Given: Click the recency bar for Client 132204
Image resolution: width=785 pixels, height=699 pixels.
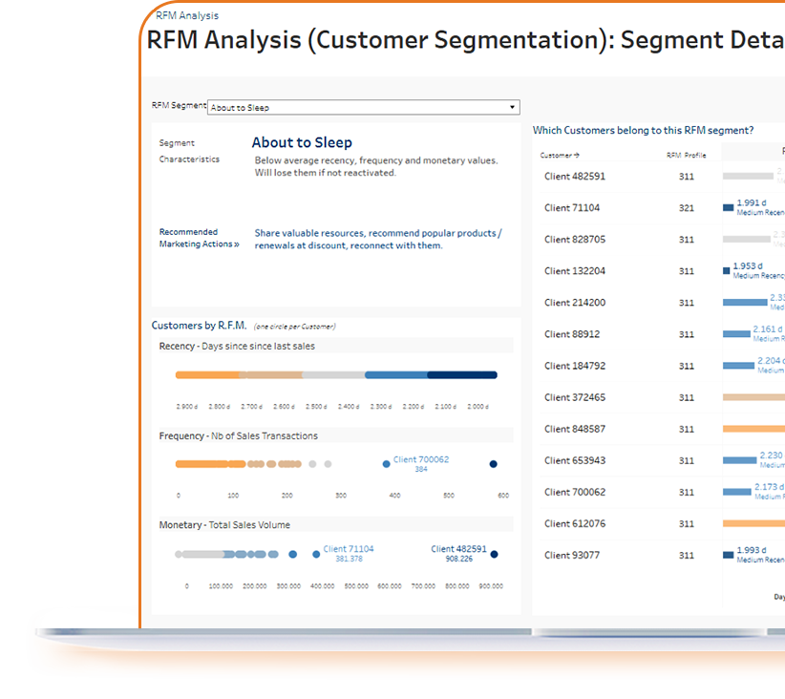Looking at the screenshot, I should click(726, 270).
